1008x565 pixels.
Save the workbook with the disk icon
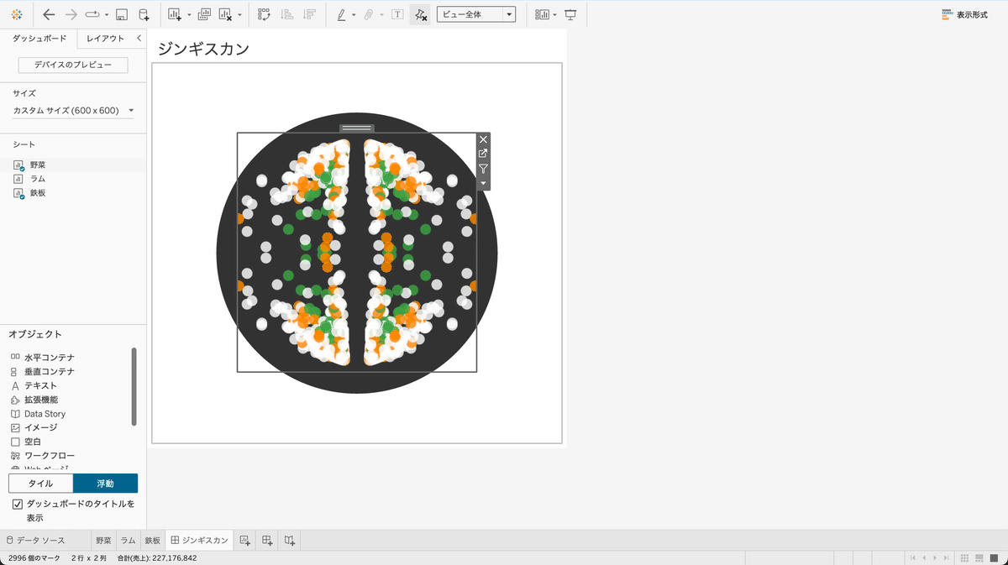click(122, 14)
